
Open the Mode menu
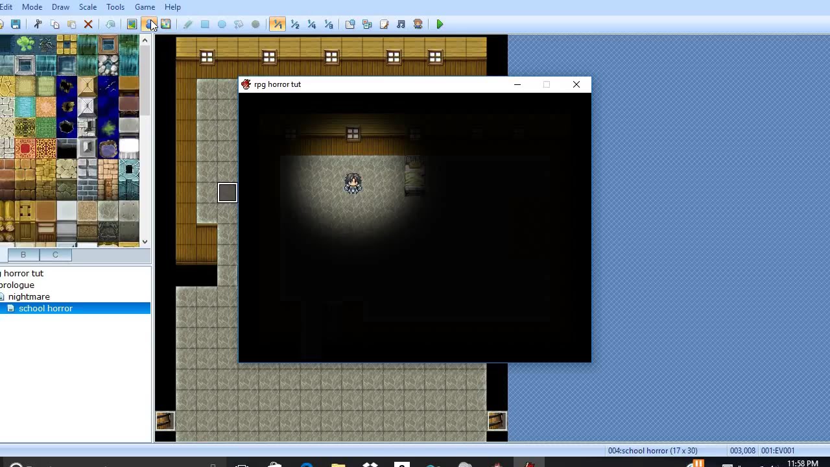(x=32, y=7)
